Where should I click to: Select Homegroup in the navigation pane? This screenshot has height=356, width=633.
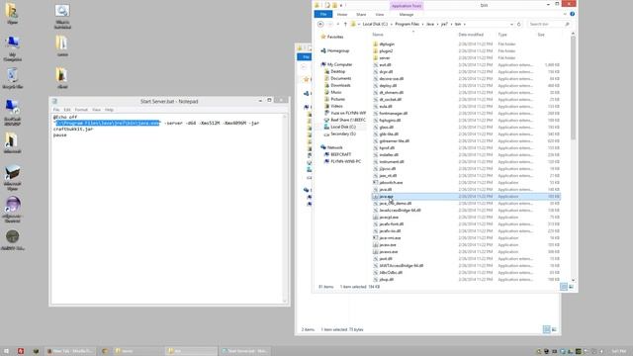pyautogui.click(x=338, y=50)
